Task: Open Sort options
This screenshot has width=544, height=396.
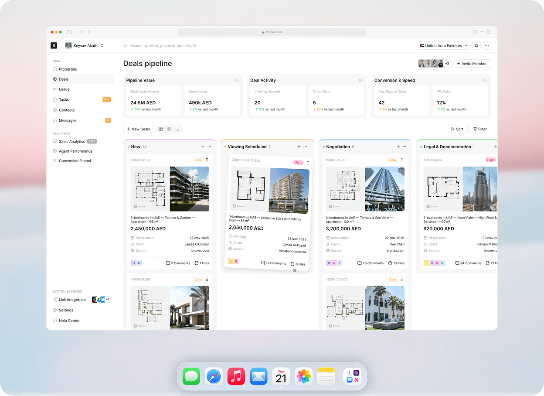Action: tap(458, 129)
